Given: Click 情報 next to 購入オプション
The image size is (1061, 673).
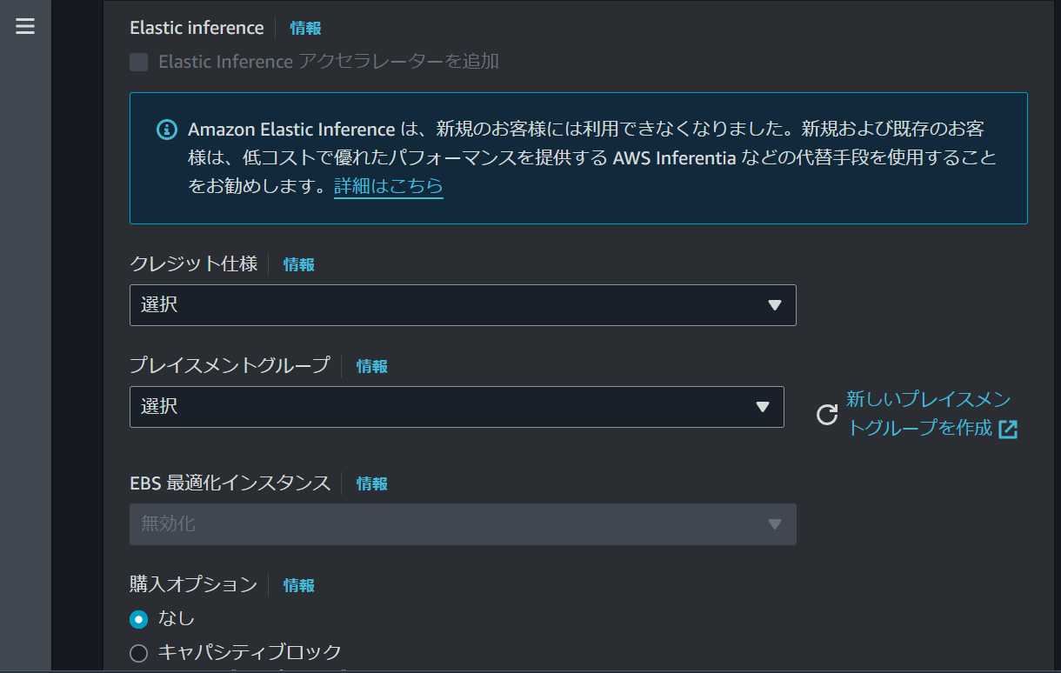Looking at the screenshot, I should (x=298, y=585).
